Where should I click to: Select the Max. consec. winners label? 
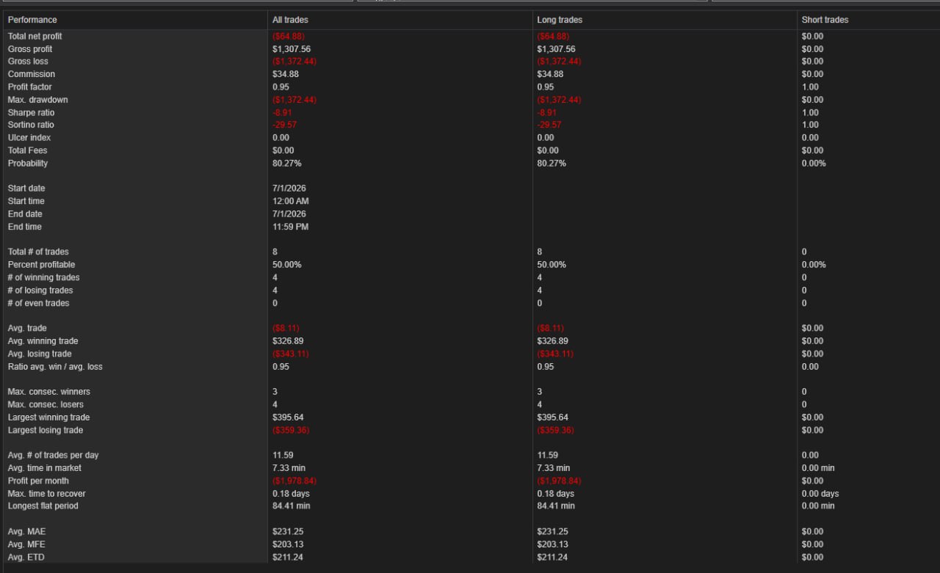[x=49, y=392]
